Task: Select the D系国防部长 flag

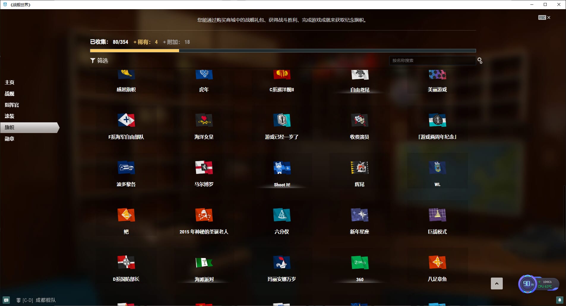Action: click(126, 262)
